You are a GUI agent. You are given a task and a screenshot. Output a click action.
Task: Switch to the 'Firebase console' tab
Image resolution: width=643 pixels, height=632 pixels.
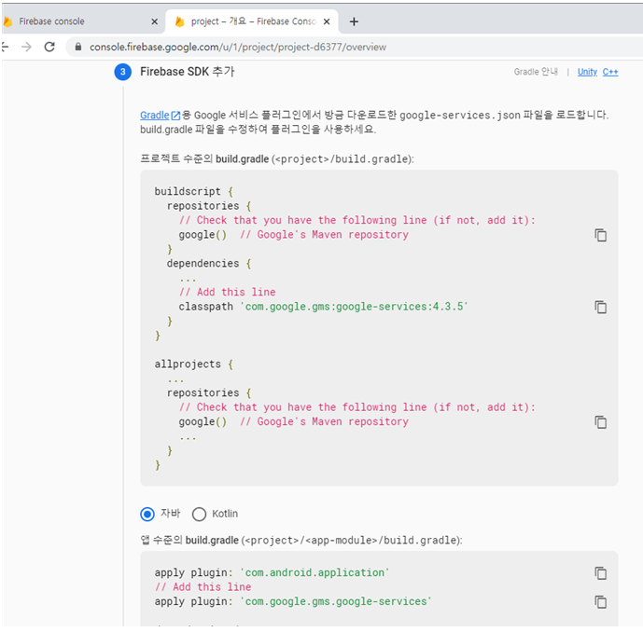tap(83, 21)
